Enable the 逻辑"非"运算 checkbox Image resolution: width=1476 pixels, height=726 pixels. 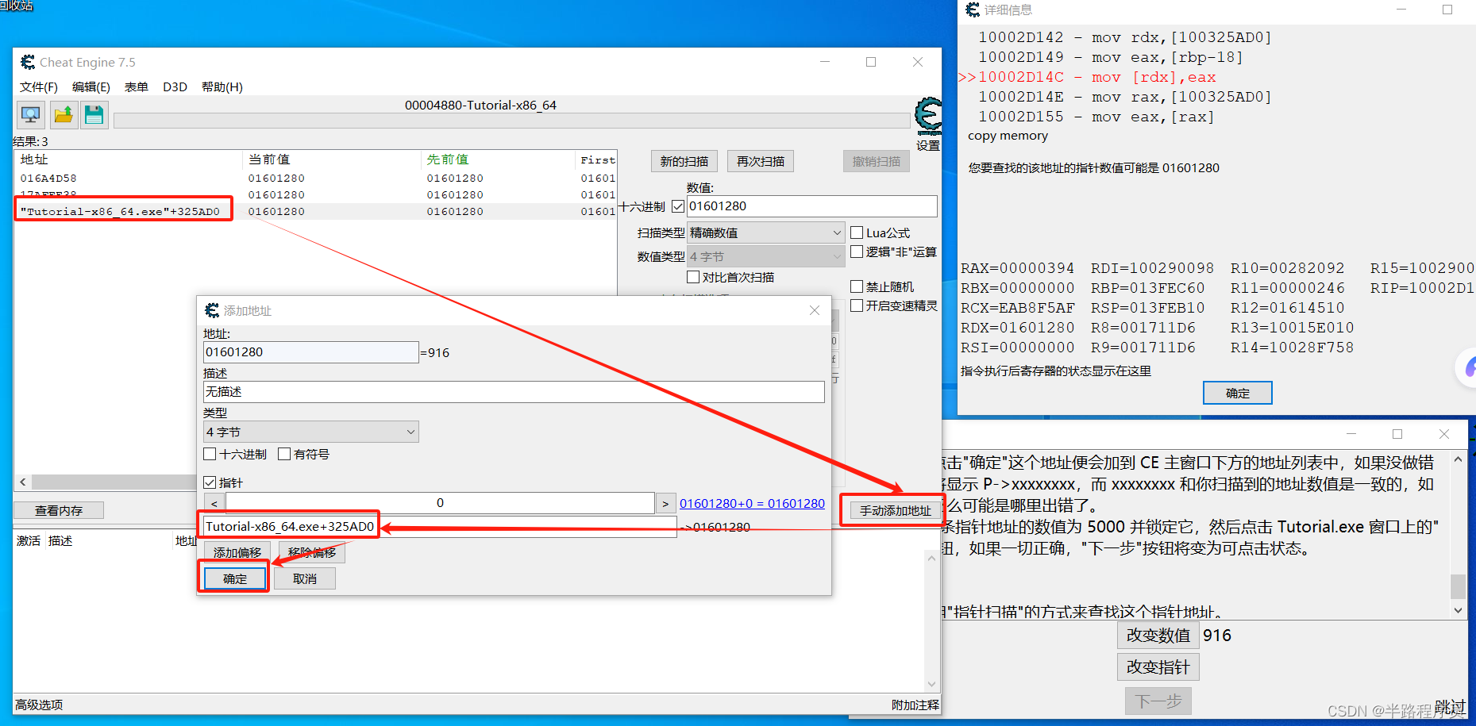point(857,252)
